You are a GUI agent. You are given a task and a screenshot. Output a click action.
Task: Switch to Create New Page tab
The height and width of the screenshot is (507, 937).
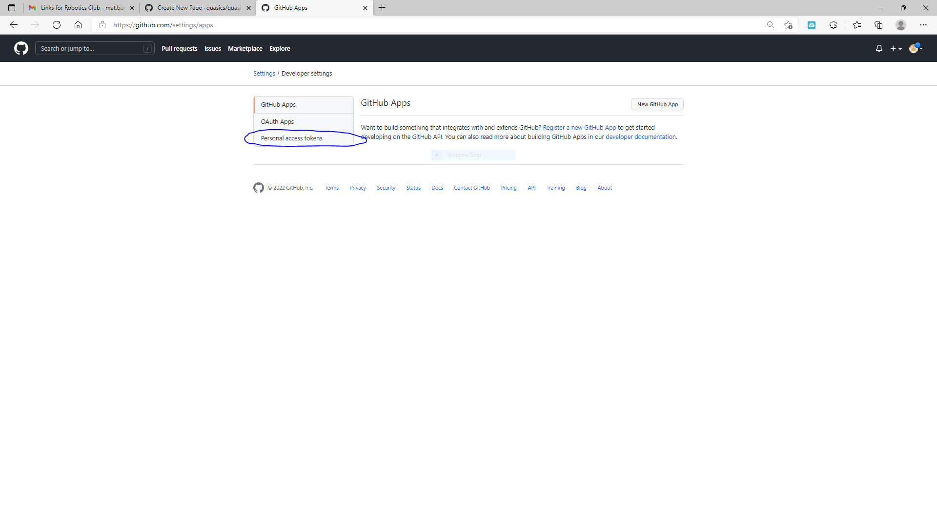click(x=198, y=8)
